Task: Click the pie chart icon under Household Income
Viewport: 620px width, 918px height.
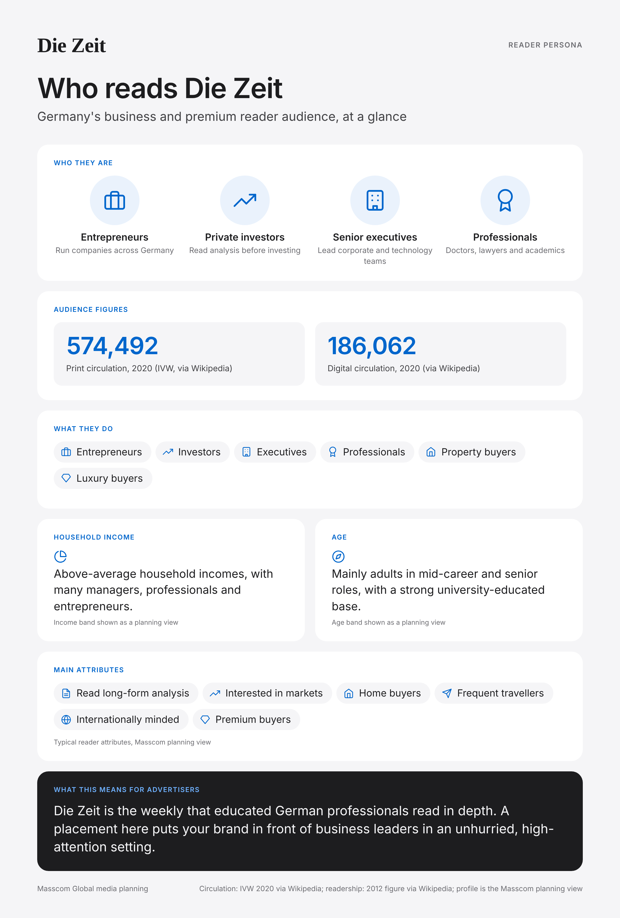Action: pyautogui.click(x=60, y=557)
